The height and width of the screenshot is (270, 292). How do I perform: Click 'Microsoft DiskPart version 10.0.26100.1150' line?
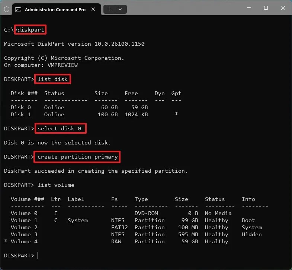[74, 44]
